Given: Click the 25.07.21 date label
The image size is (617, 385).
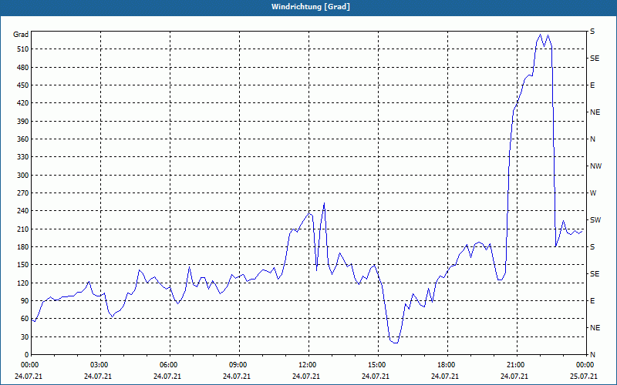Looking at the screenshot, I should 584,377.
